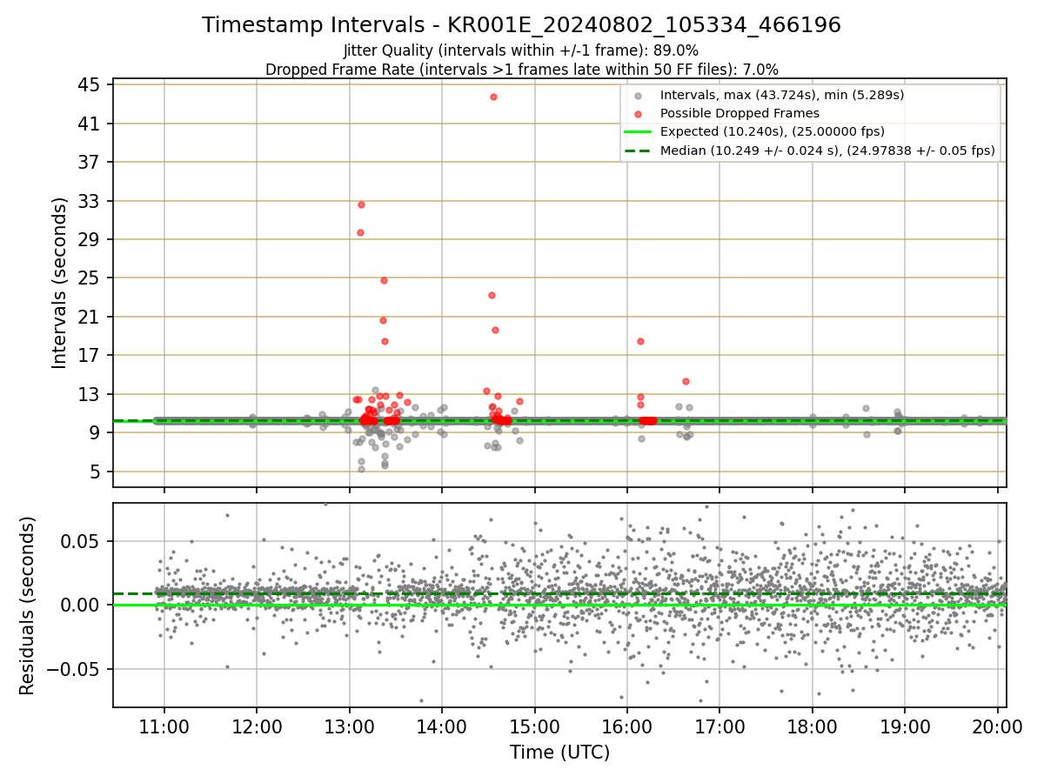
Task: Click the highest red point near 43.7 seconds
Action: click(x=493, y=97)
